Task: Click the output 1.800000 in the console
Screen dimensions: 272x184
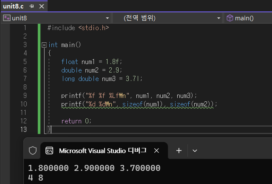Action: point(48,168)
